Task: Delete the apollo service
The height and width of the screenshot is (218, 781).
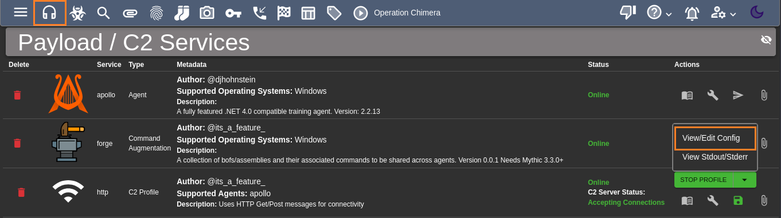Action: [x=17, y=95]
